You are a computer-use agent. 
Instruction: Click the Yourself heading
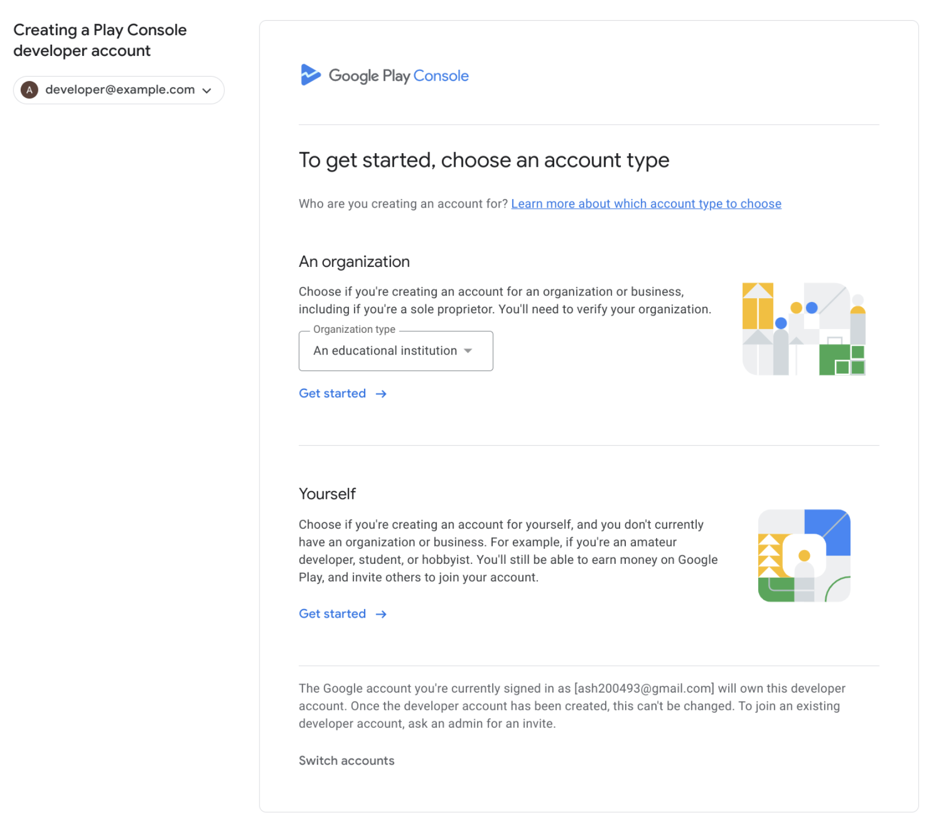pos(327,494)
